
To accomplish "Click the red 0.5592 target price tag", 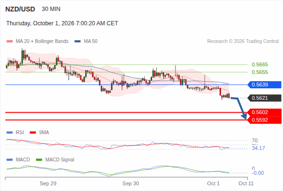I will click(264, 120).
